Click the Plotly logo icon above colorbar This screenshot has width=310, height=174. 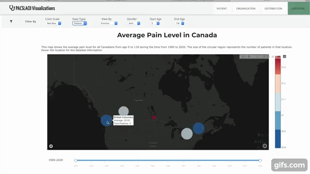284,57
